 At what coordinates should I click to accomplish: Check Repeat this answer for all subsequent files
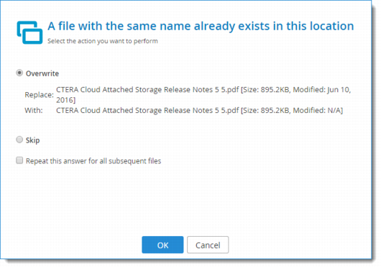[x=19, y=160]
